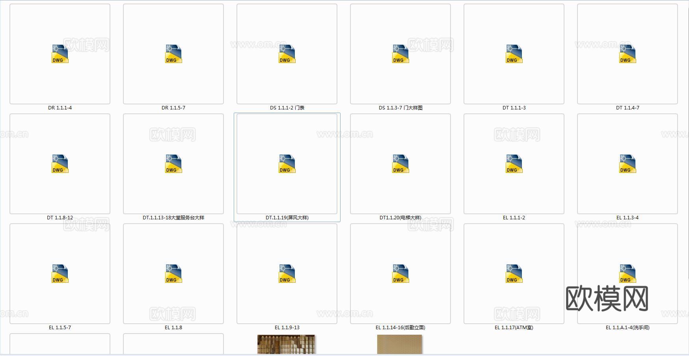Click the file name "DT 1.1.4-7"
Screen dimensions: 689x356
point(628,108)
